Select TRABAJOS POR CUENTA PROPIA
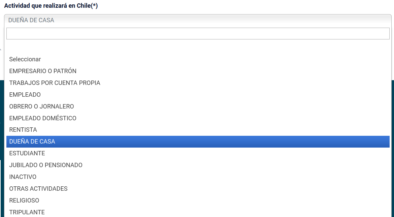 (x=55, y=83)
